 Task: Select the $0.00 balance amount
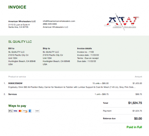[138, 119]
